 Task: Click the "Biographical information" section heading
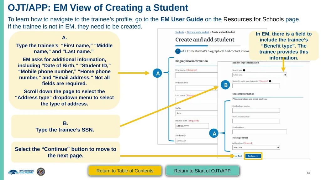point(192,61)
